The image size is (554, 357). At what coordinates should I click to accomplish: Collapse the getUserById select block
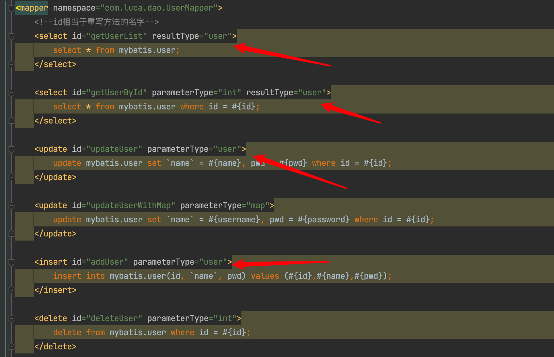(x=11, y=93)
